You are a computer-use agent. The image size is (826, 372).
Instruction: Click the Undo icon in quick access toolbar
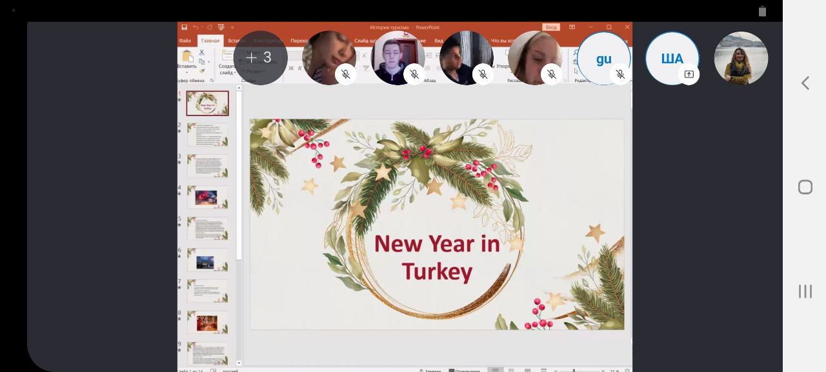coord(196,27)
